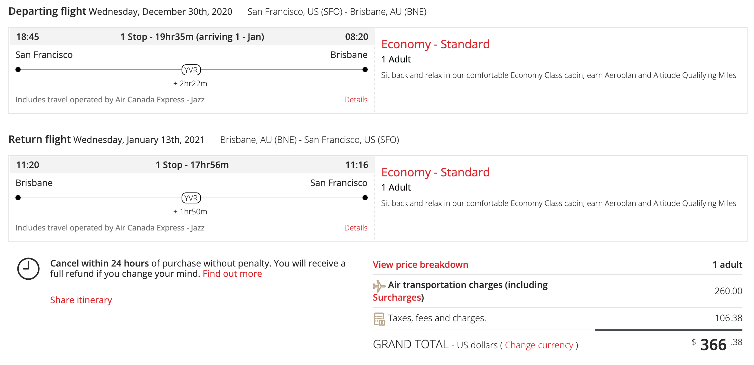Select the return flight's Economy - Standard heading
754x365 pixels.
(435, 172)
